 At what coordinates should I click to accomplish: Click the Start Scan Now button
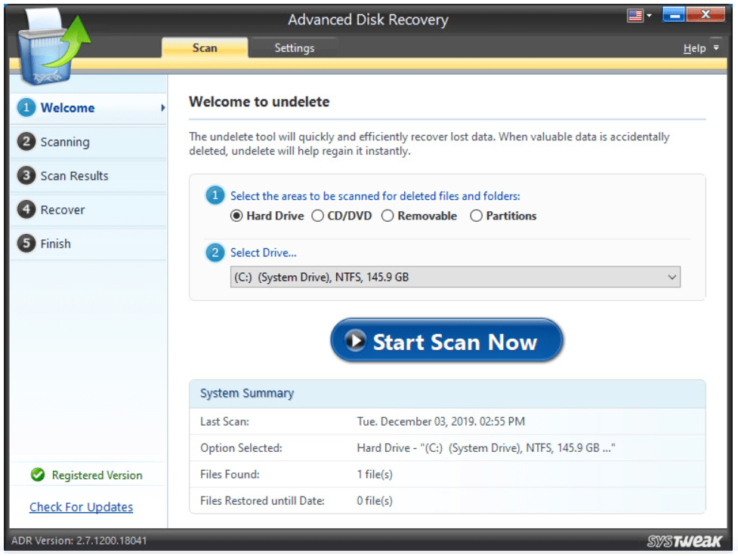pyautogui.click(x=446, y=340)
